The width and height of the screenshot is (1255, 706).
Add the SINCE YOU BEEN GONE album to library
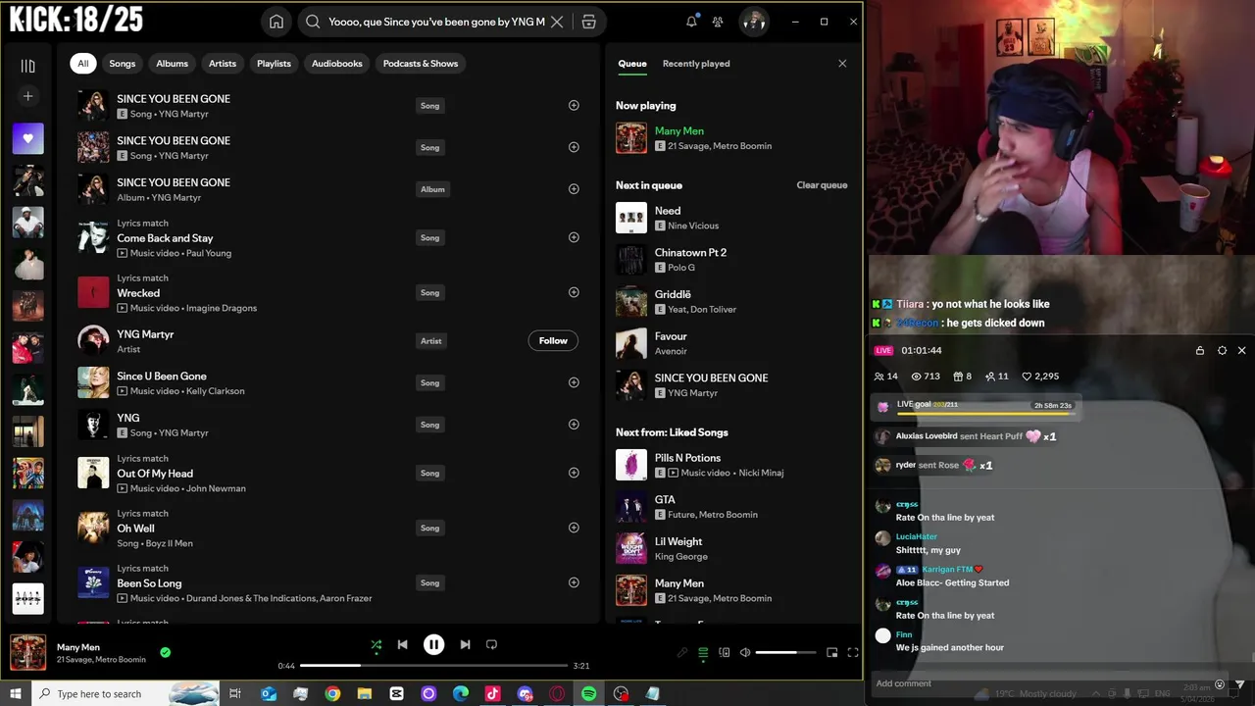click(574, 189)
